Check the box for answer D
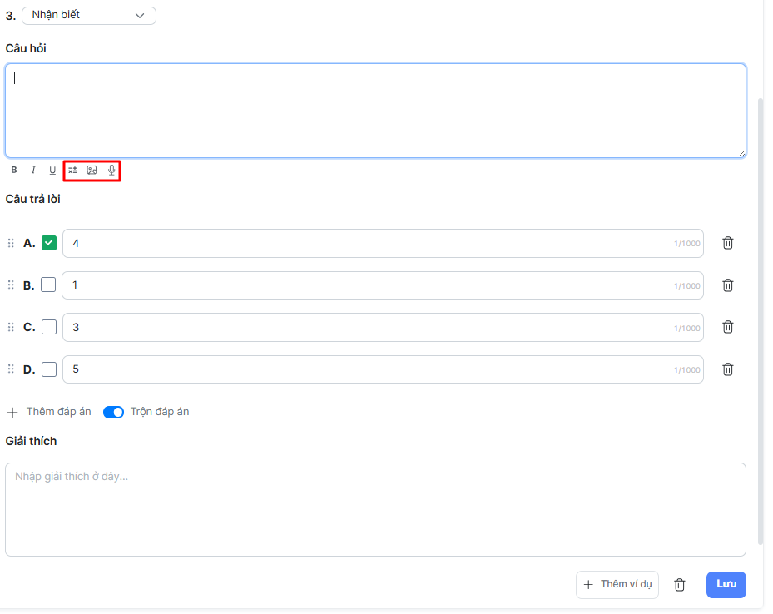Viewport: 773px width, 614px height. click(49, 369)
